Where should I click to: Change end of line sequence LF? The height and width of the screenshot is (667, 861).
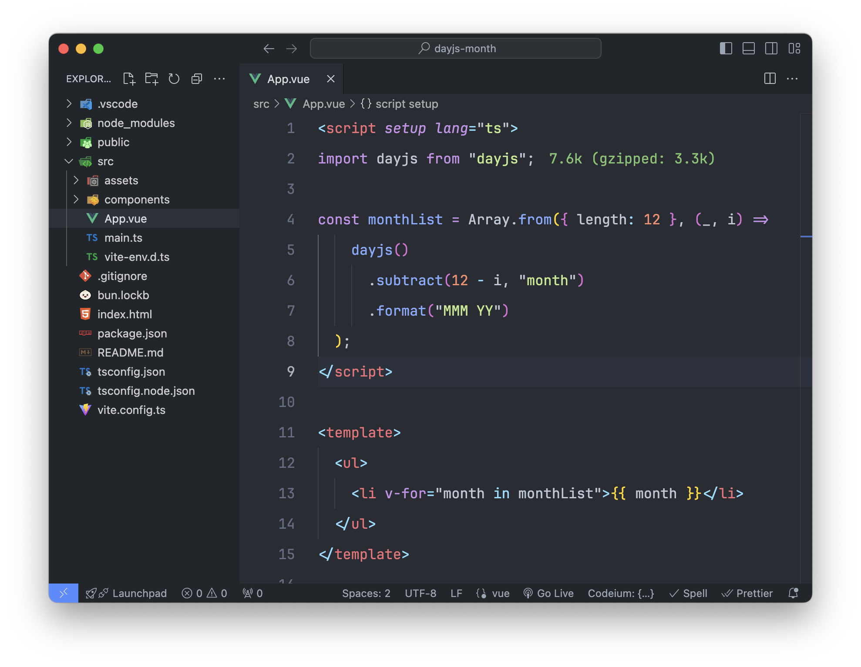coord(456,593)
